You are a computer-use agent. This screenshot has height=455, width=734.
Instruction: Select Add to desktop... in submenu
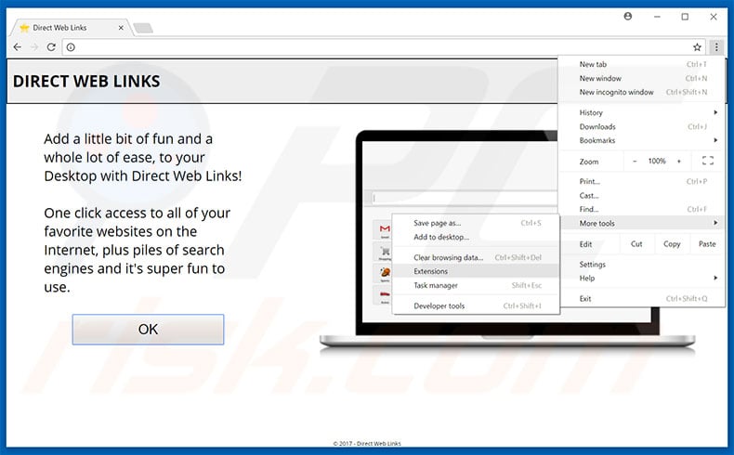pyautogui.click(x=476, y=237)
